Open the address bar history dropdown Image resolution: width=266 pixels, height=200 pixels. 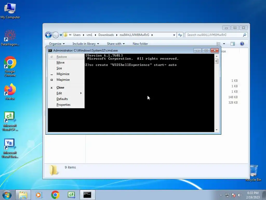pos(174,35)
